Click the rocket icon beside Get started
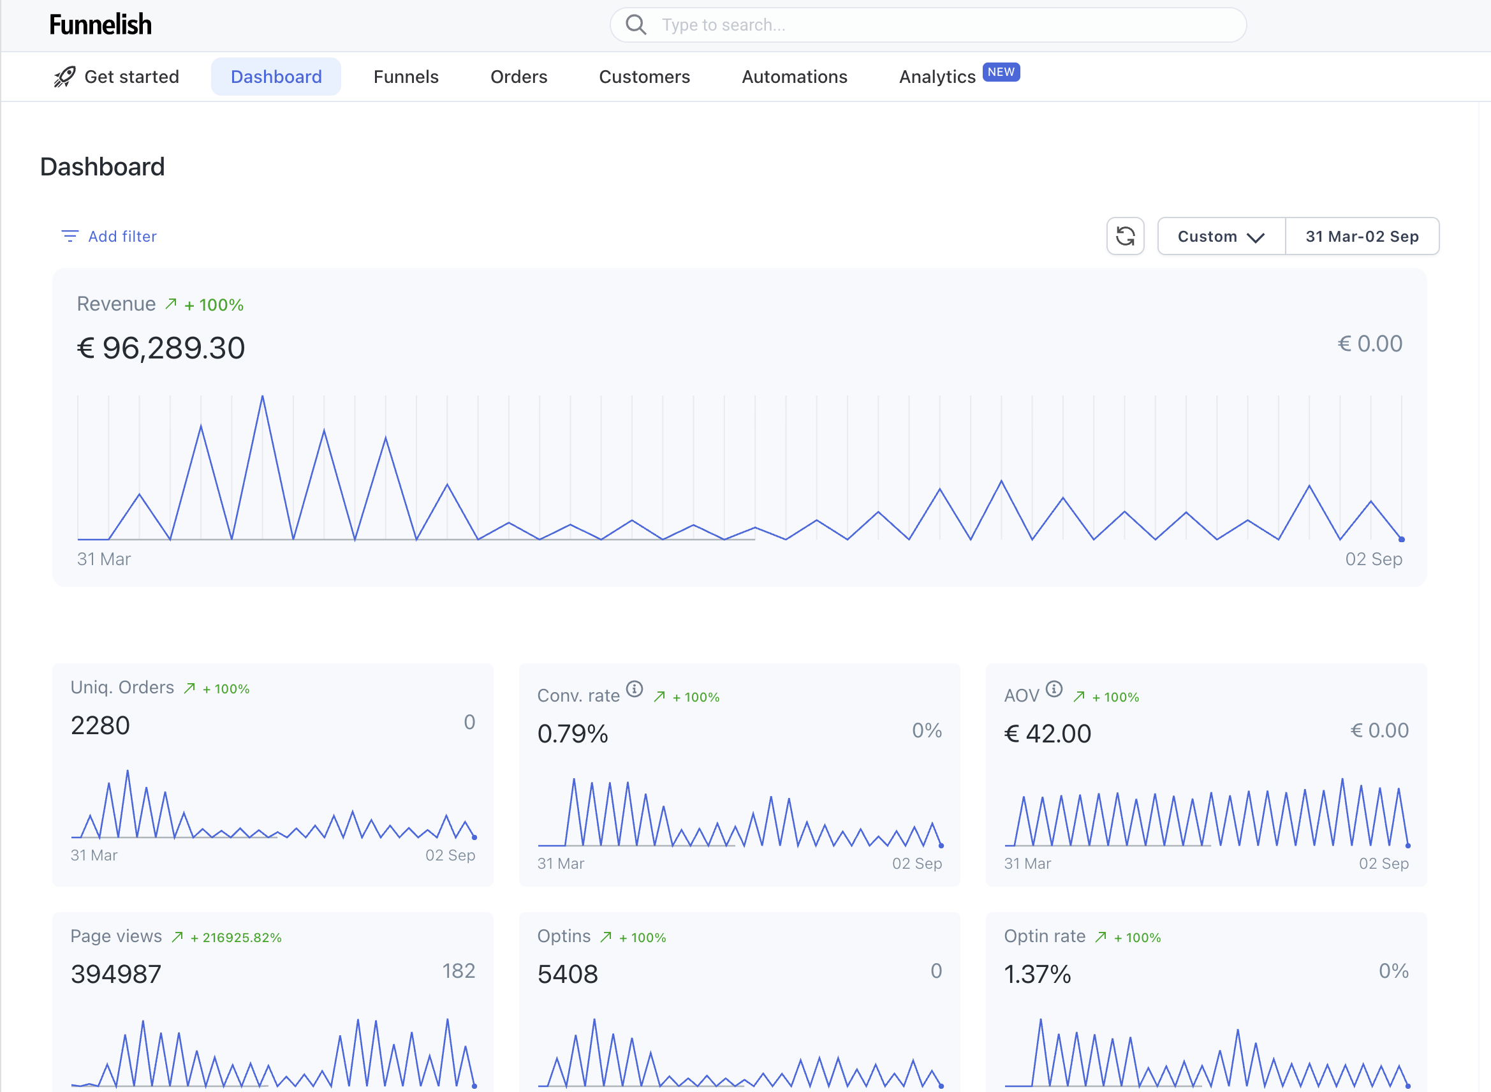Screen dimensions: 1491x1092 [65, 77]
